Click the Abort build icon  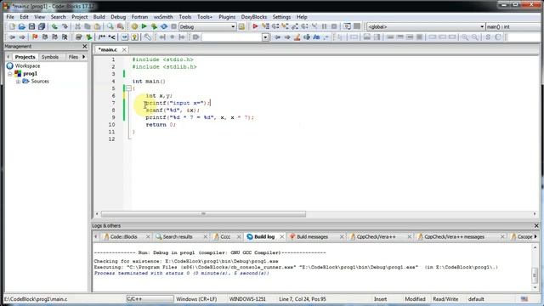point(173,26)
